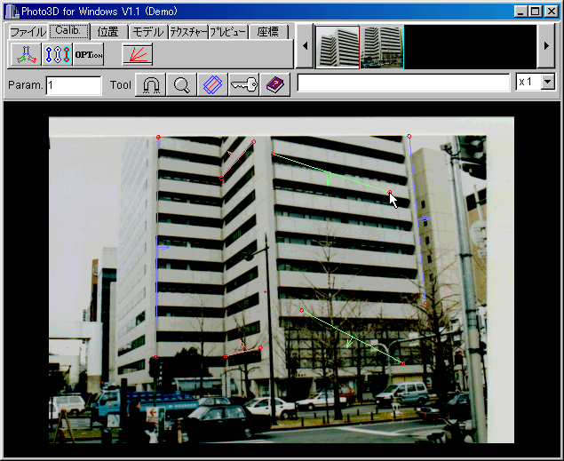Click the Photo3D app icon in title bar
Image resolution: width=564 pixels, height=461 pixels.
tap(12, 12)
